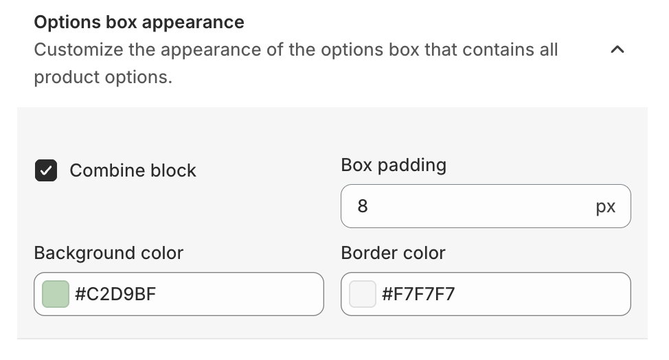Click the #F7F7F7 hex code text
Viewport: 669px width, 360px height.
click(418, 294)
